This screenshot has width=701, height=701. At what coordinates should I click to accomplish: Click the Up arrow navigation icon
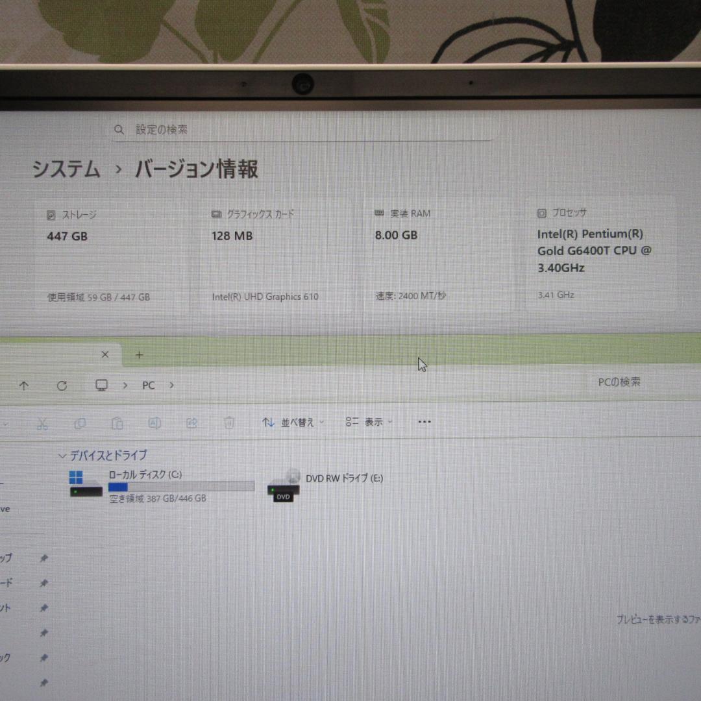[x=24, y=385]
